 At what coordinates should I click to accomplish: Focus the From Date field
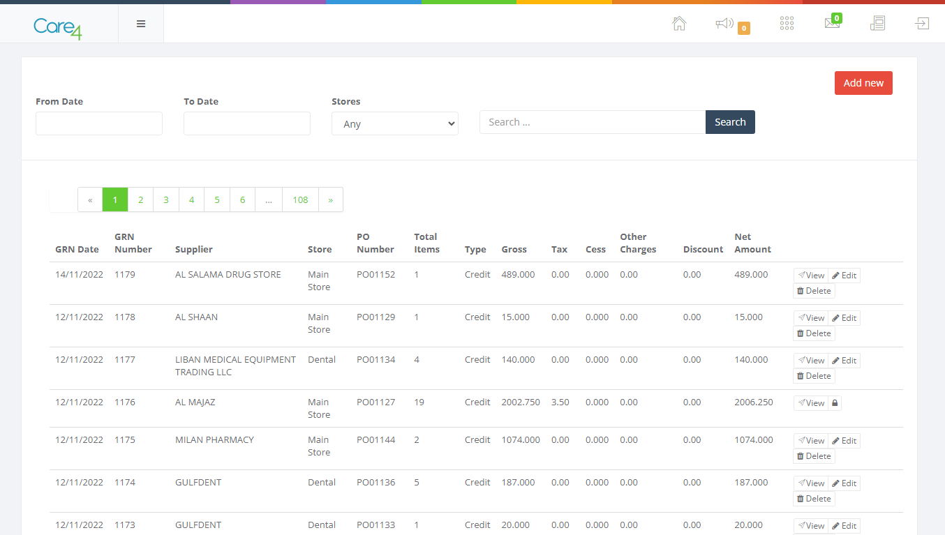coord(99,123)
